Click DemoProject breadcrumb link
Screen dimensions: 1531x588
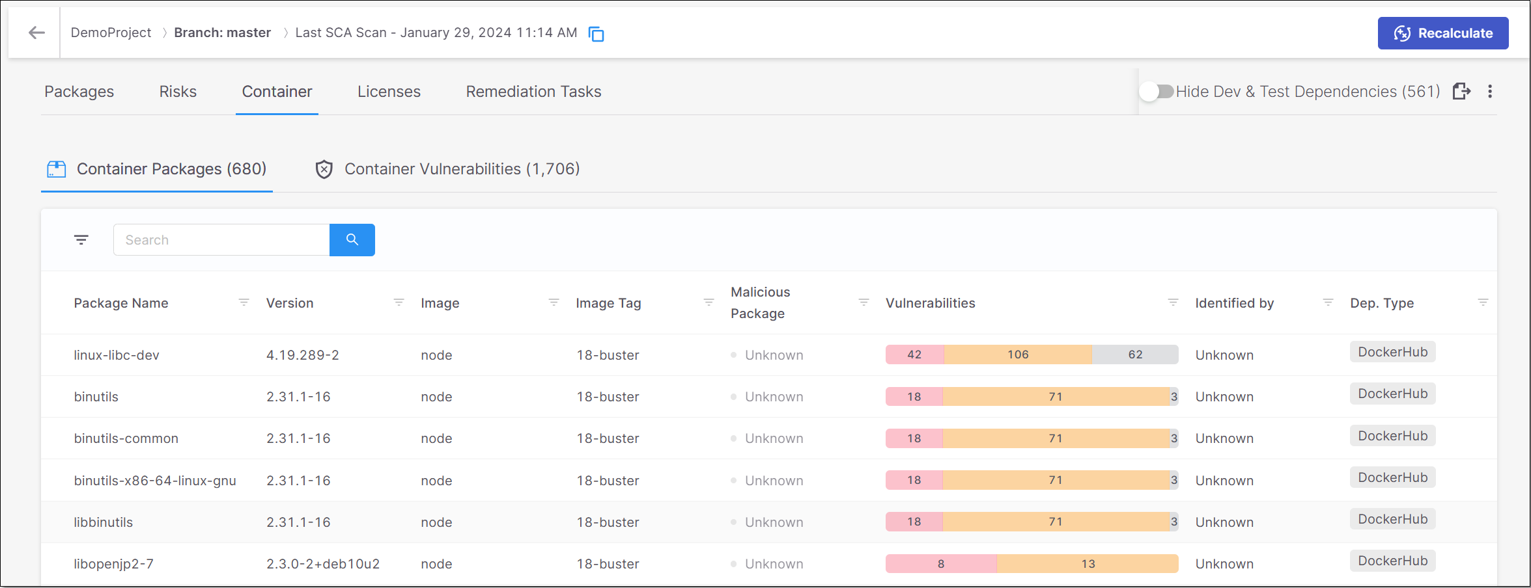(x=111, y=33)
